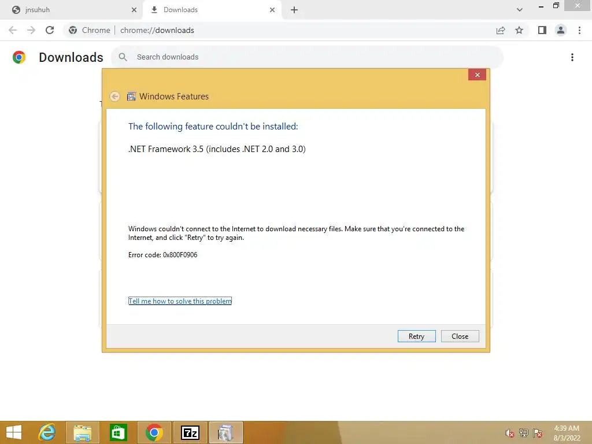Click 'Error code: 0x800F0906' text
Image resolution: width=592 pixels, height=444 pixels.
(x=162, y=255)
